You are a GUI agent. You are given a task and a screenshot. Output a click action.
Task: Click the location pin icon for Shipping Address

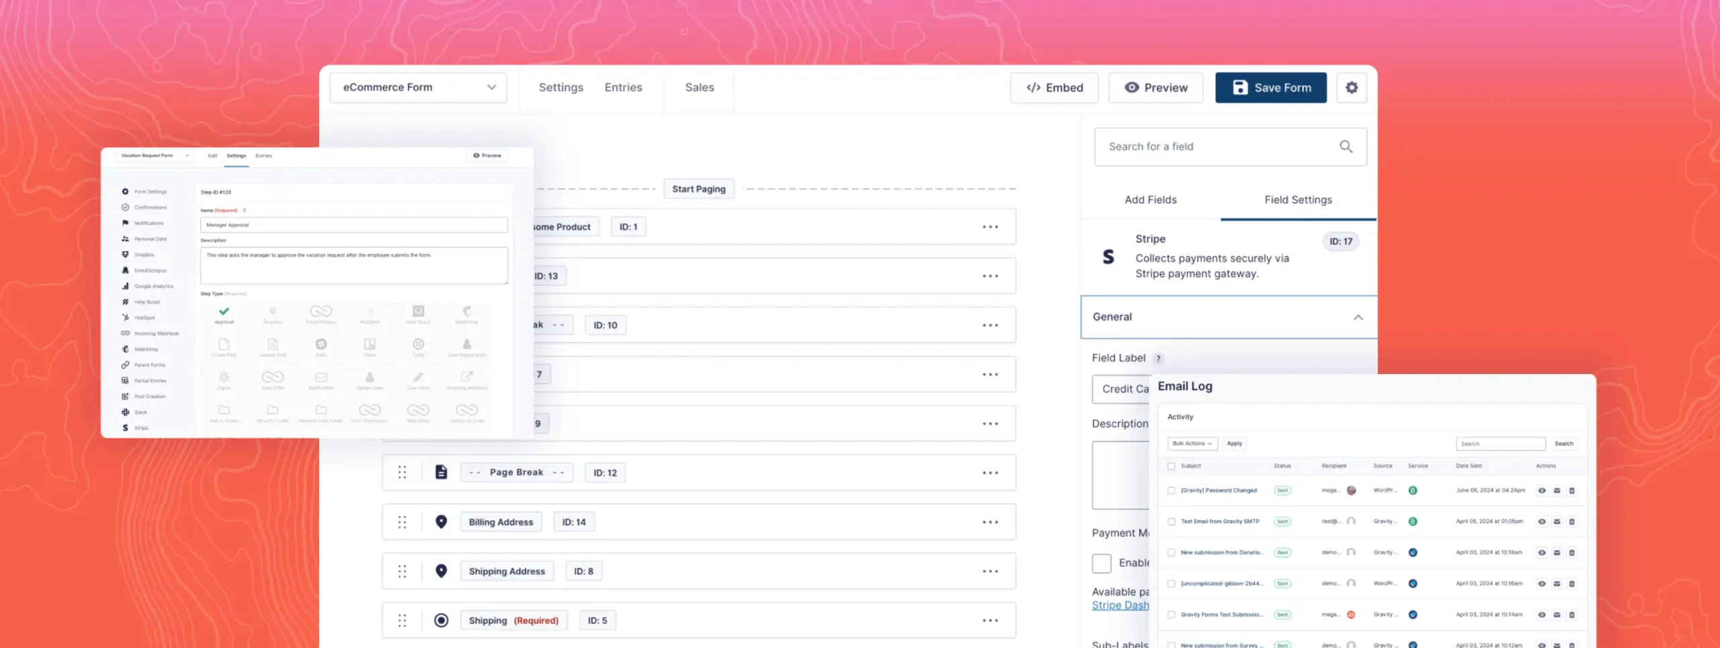441,571
